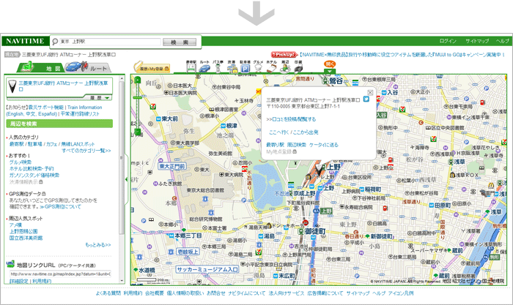Click the アメ横 popular spot link

(x=15, y=225)
